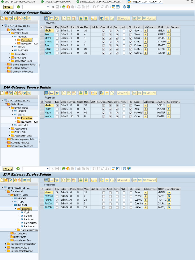Open the command field dropdown beneath session tabs
195x260 pixels.
click(48, 7)
